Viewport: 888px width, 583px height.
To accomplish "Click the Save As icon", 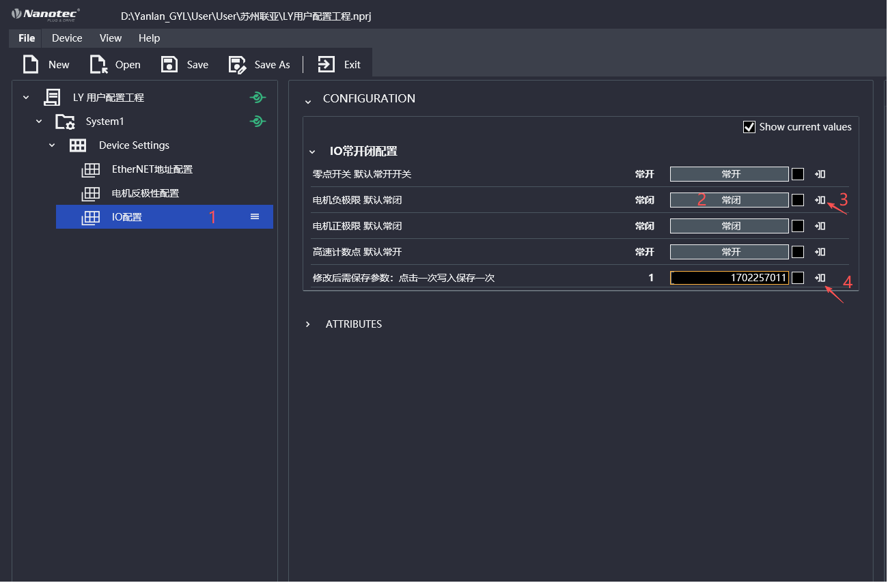I will click(237, 64).
